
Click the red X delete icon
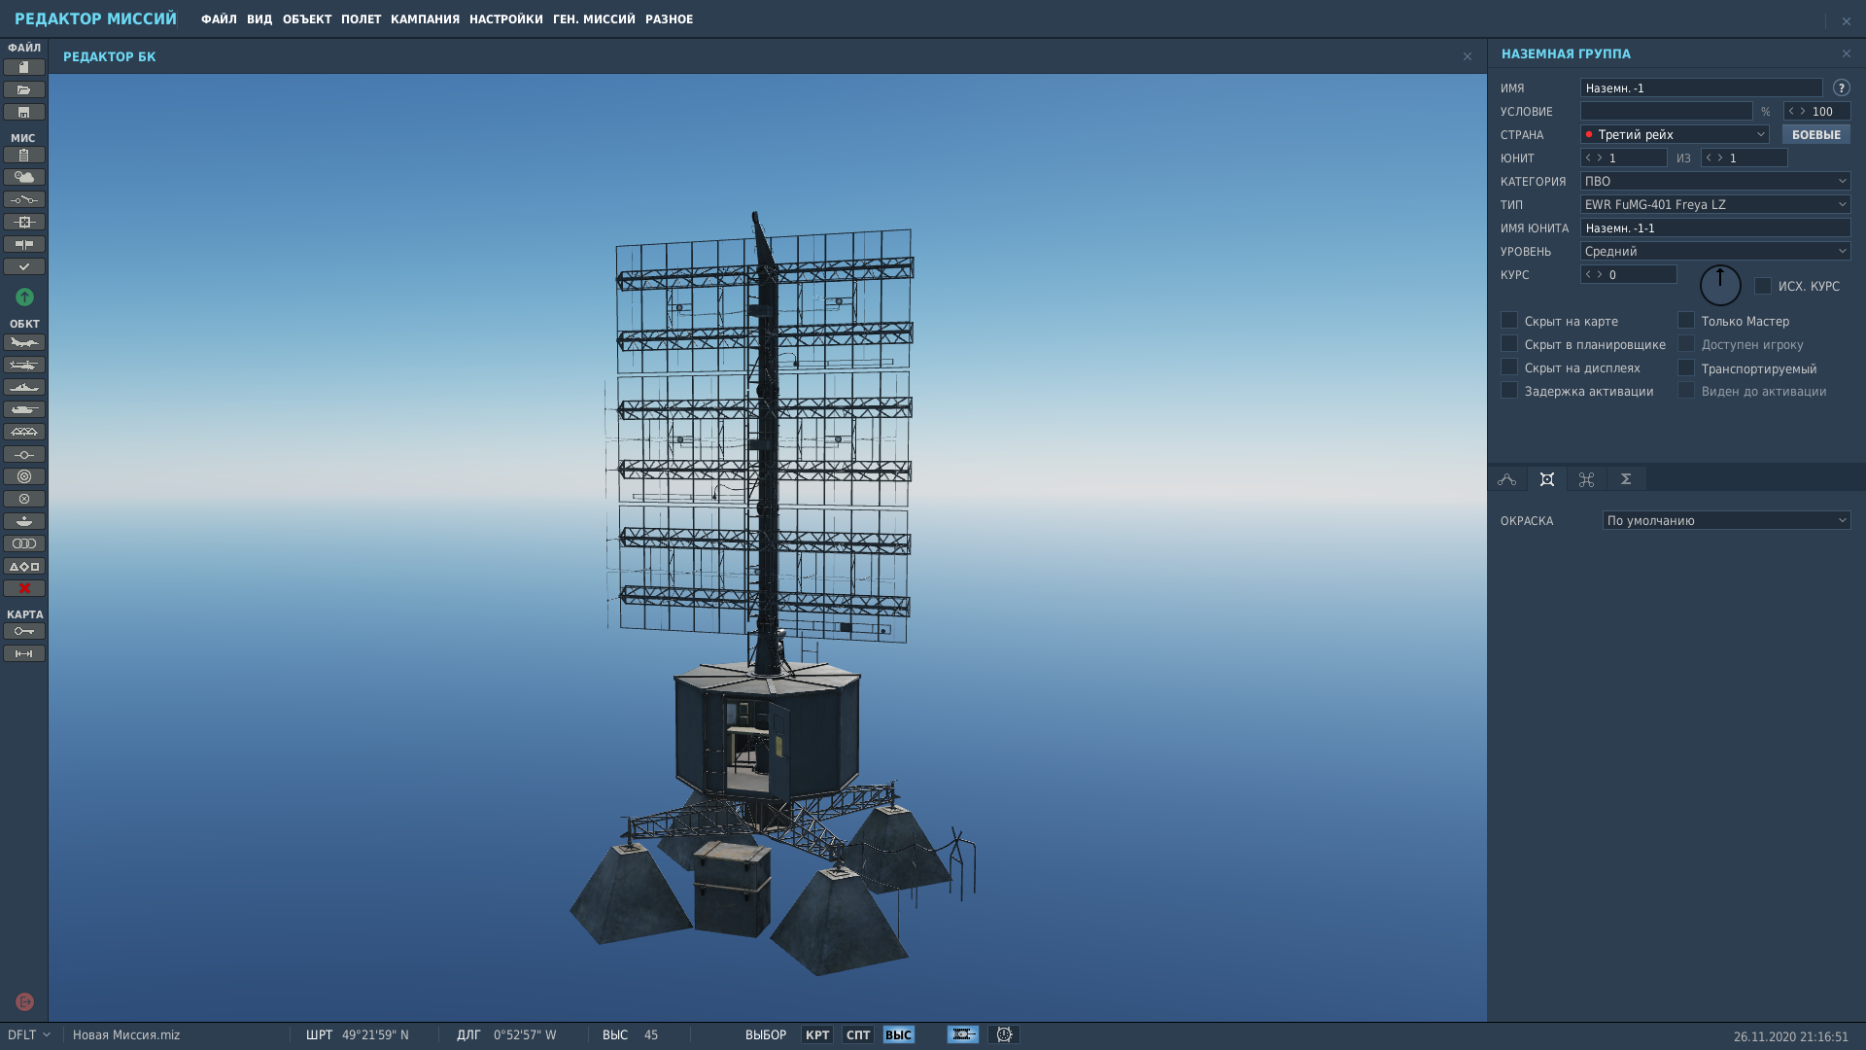[24, 588]
